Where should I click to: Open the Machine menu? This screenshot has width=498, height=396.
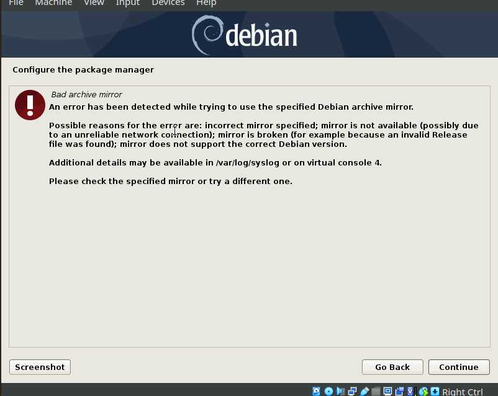53,3
